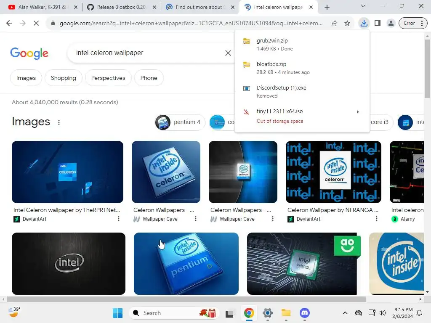Open first Wallpaper Cave intel inside celeron thumbnail

point(166,172)
